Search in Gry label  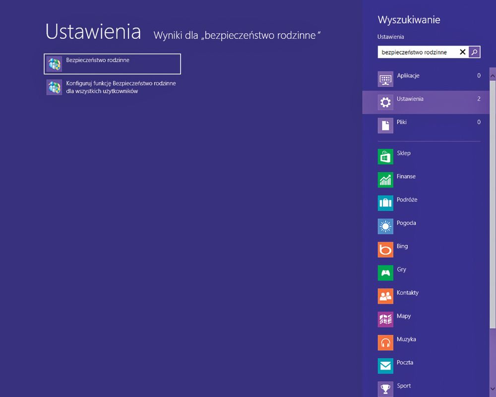(401, 269)
